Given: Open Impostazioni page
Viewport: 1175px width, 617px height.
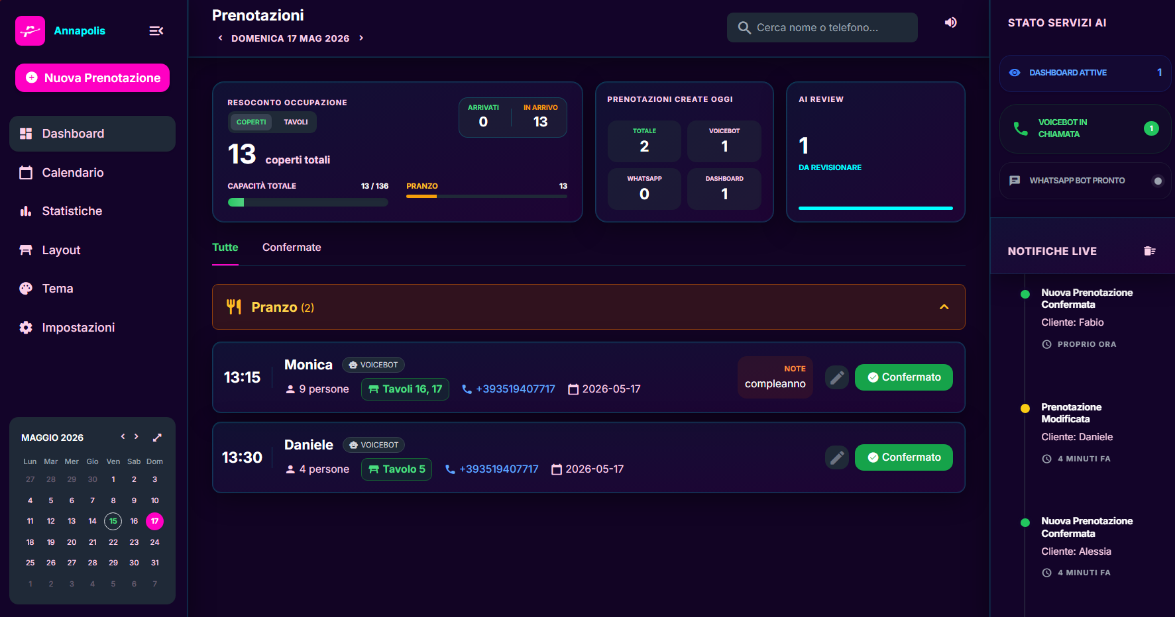Looking at the screenshot, I should tap(92, 328).
